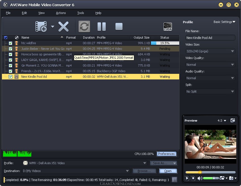This screenshot has height=186, width=241.
Task: Uncheck the Friends episode checkbox
Action: 10,71
